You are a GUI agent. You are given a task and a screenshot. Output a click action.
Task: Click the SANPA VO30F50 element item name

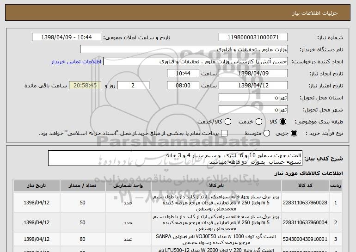click(216, 240)
